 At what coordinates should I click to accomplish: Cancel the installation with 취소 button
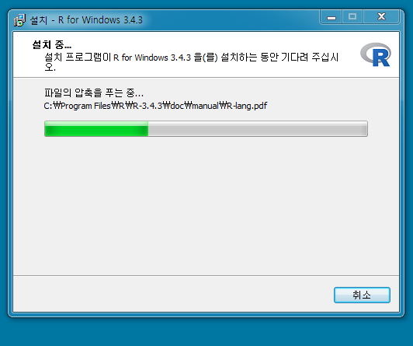[x=362, y=295]
